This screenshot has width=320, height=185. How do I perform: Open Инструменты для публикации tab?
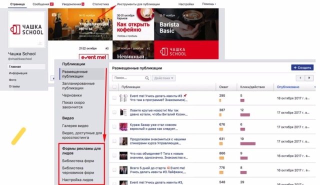coord(138,4)
